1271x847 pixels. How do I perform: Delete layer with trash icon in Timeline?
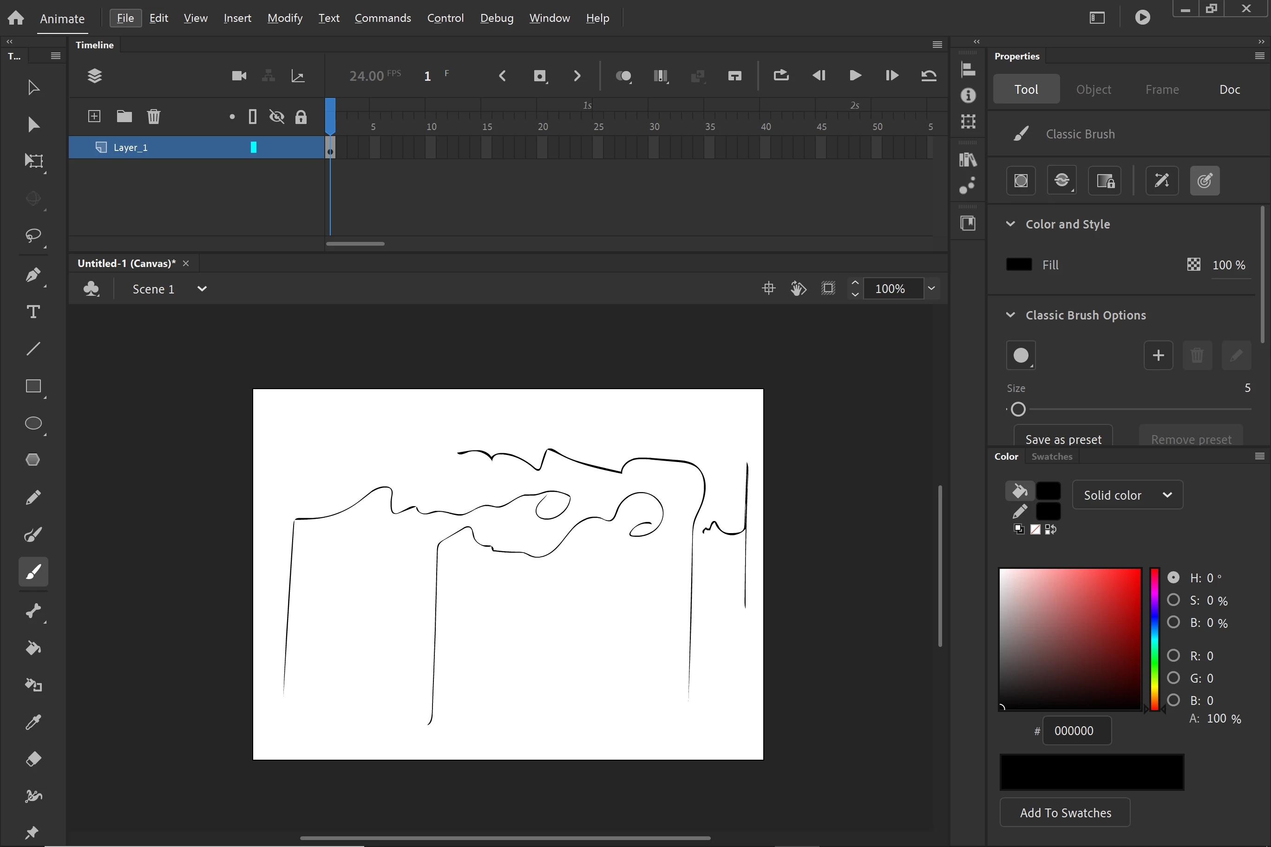[153, 116]
